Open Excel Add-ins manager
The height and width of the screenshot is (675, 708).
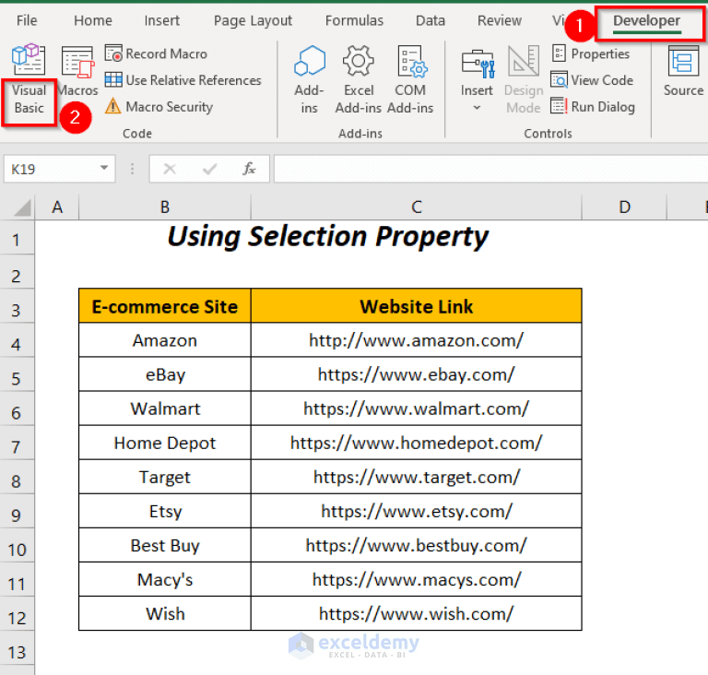[359, 79]
